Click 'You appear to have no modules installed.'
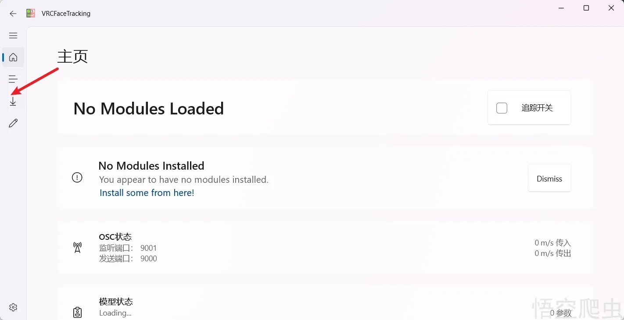The height and width of the screenshot is (320, 624). [184, 180]
